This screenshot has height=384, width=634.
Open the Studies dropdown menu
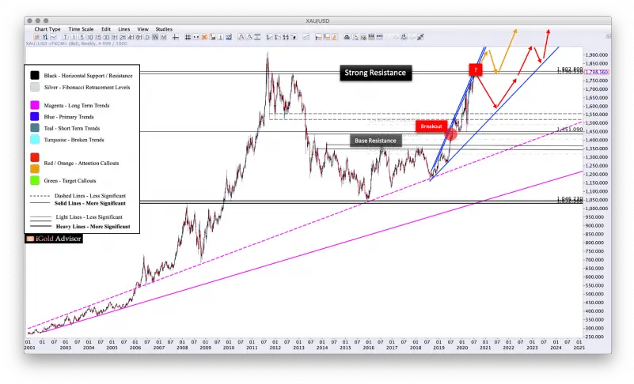164,28
